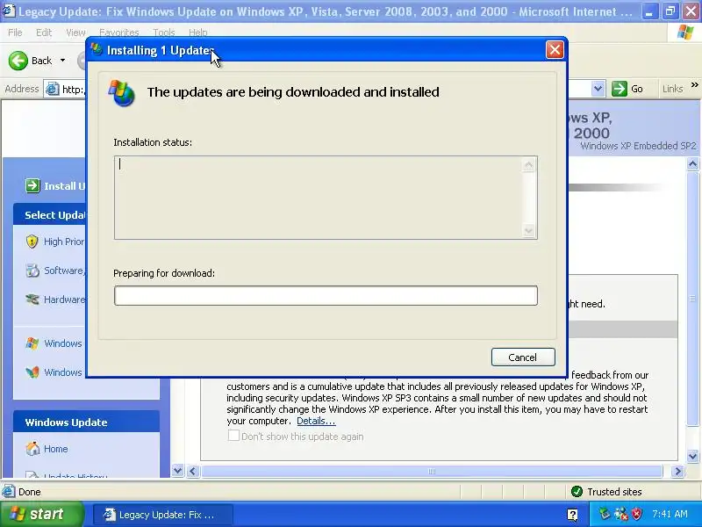Screen dimensions: 702x527
Task: Click the Go button next to address bar
Action: pos(627,89)
